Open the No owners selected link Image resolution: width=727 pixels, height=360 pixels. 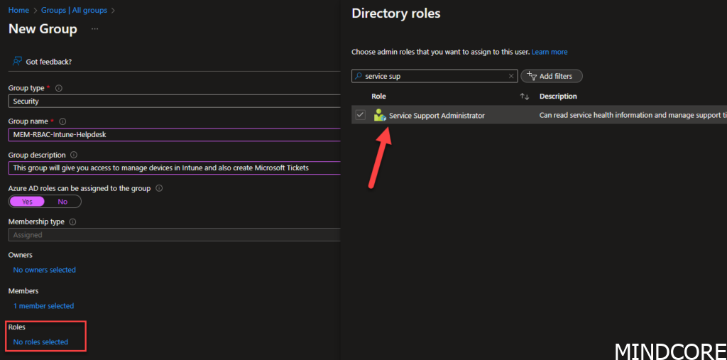45,270
